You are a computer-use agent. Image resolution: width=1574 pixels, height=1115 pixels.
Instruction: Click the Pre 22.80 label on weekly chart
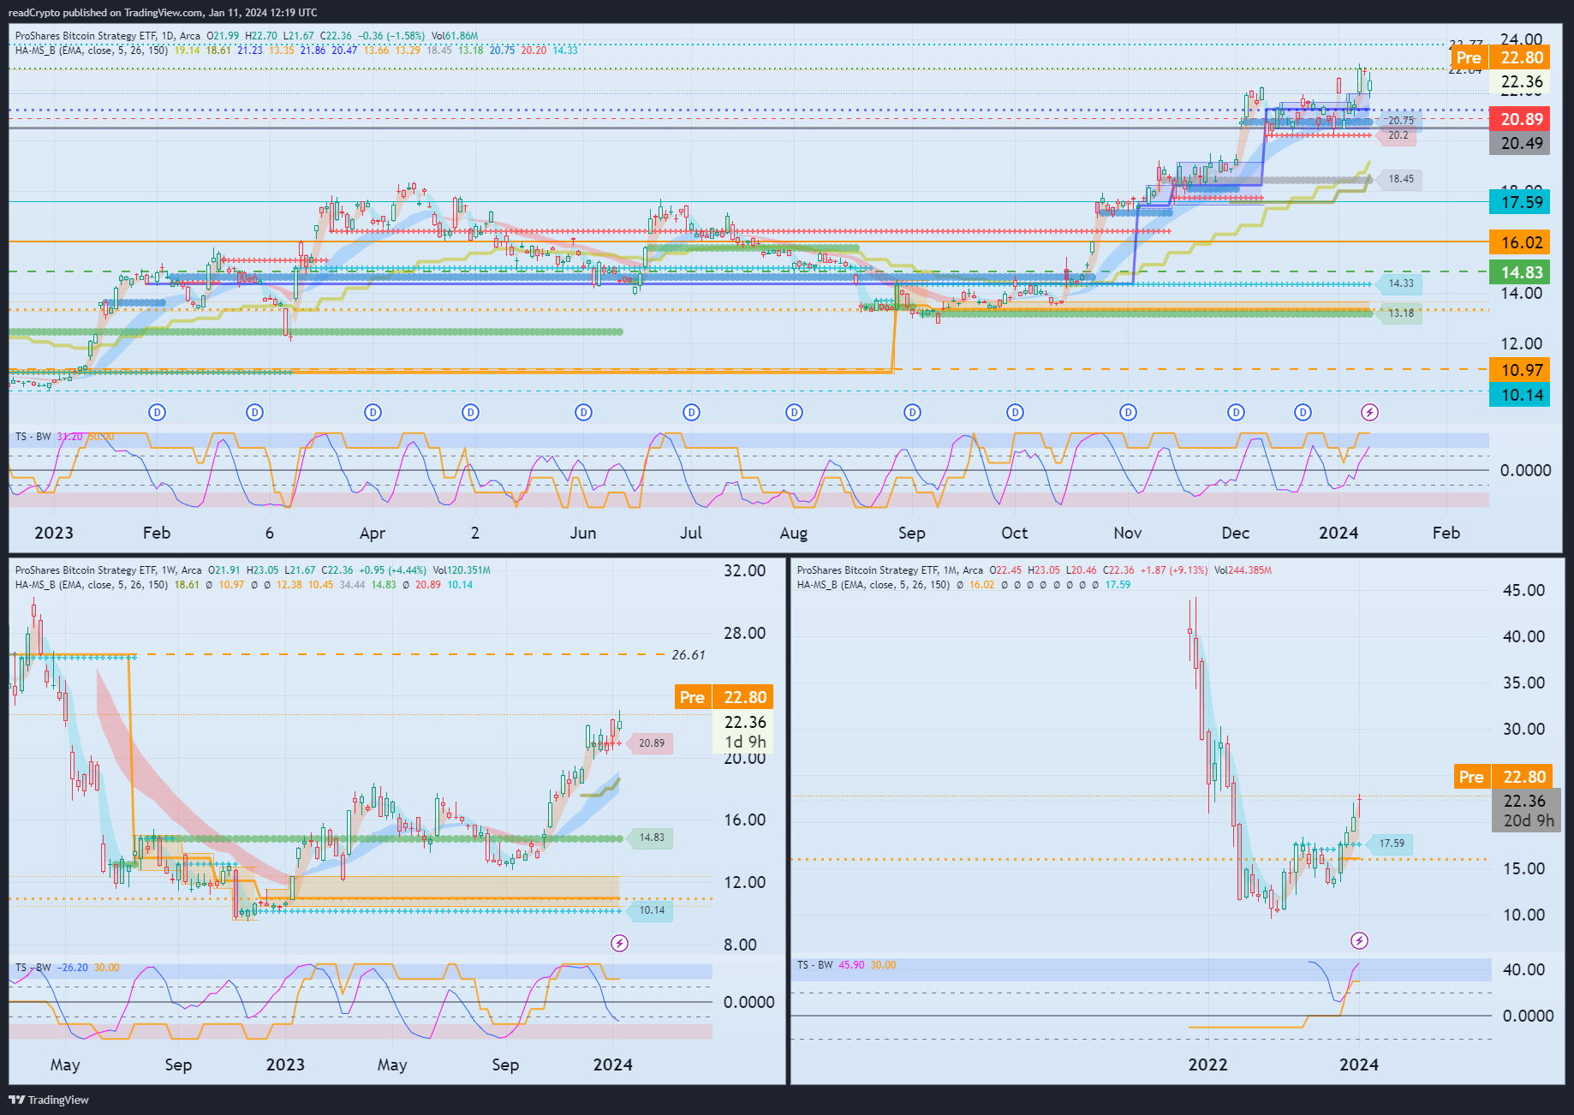(x=724, y=697)
